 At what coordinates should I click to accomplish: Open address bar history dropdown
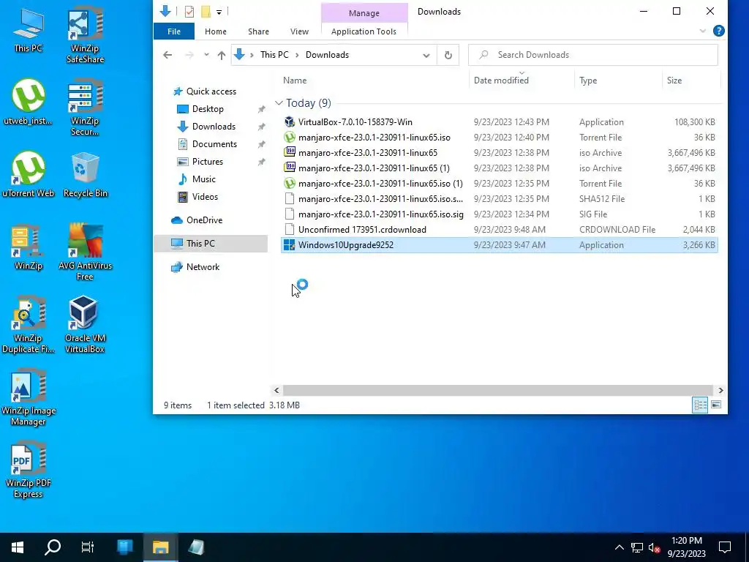point(426,55)
